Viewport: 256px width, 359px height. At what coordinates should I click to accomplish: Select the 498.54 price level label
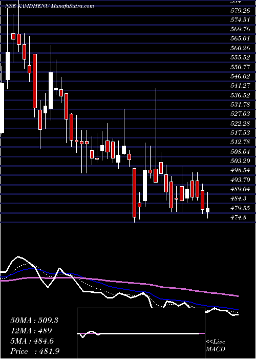(240, 170)
